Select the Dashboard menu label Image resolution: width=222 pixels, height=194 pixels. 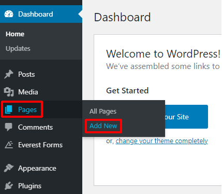[36, 14]
